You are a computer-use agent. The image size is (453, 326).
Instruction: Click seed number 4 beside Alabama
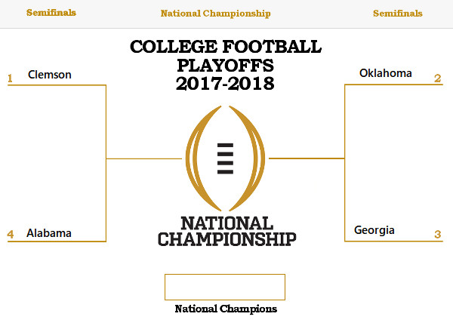(x=11, y=234)
